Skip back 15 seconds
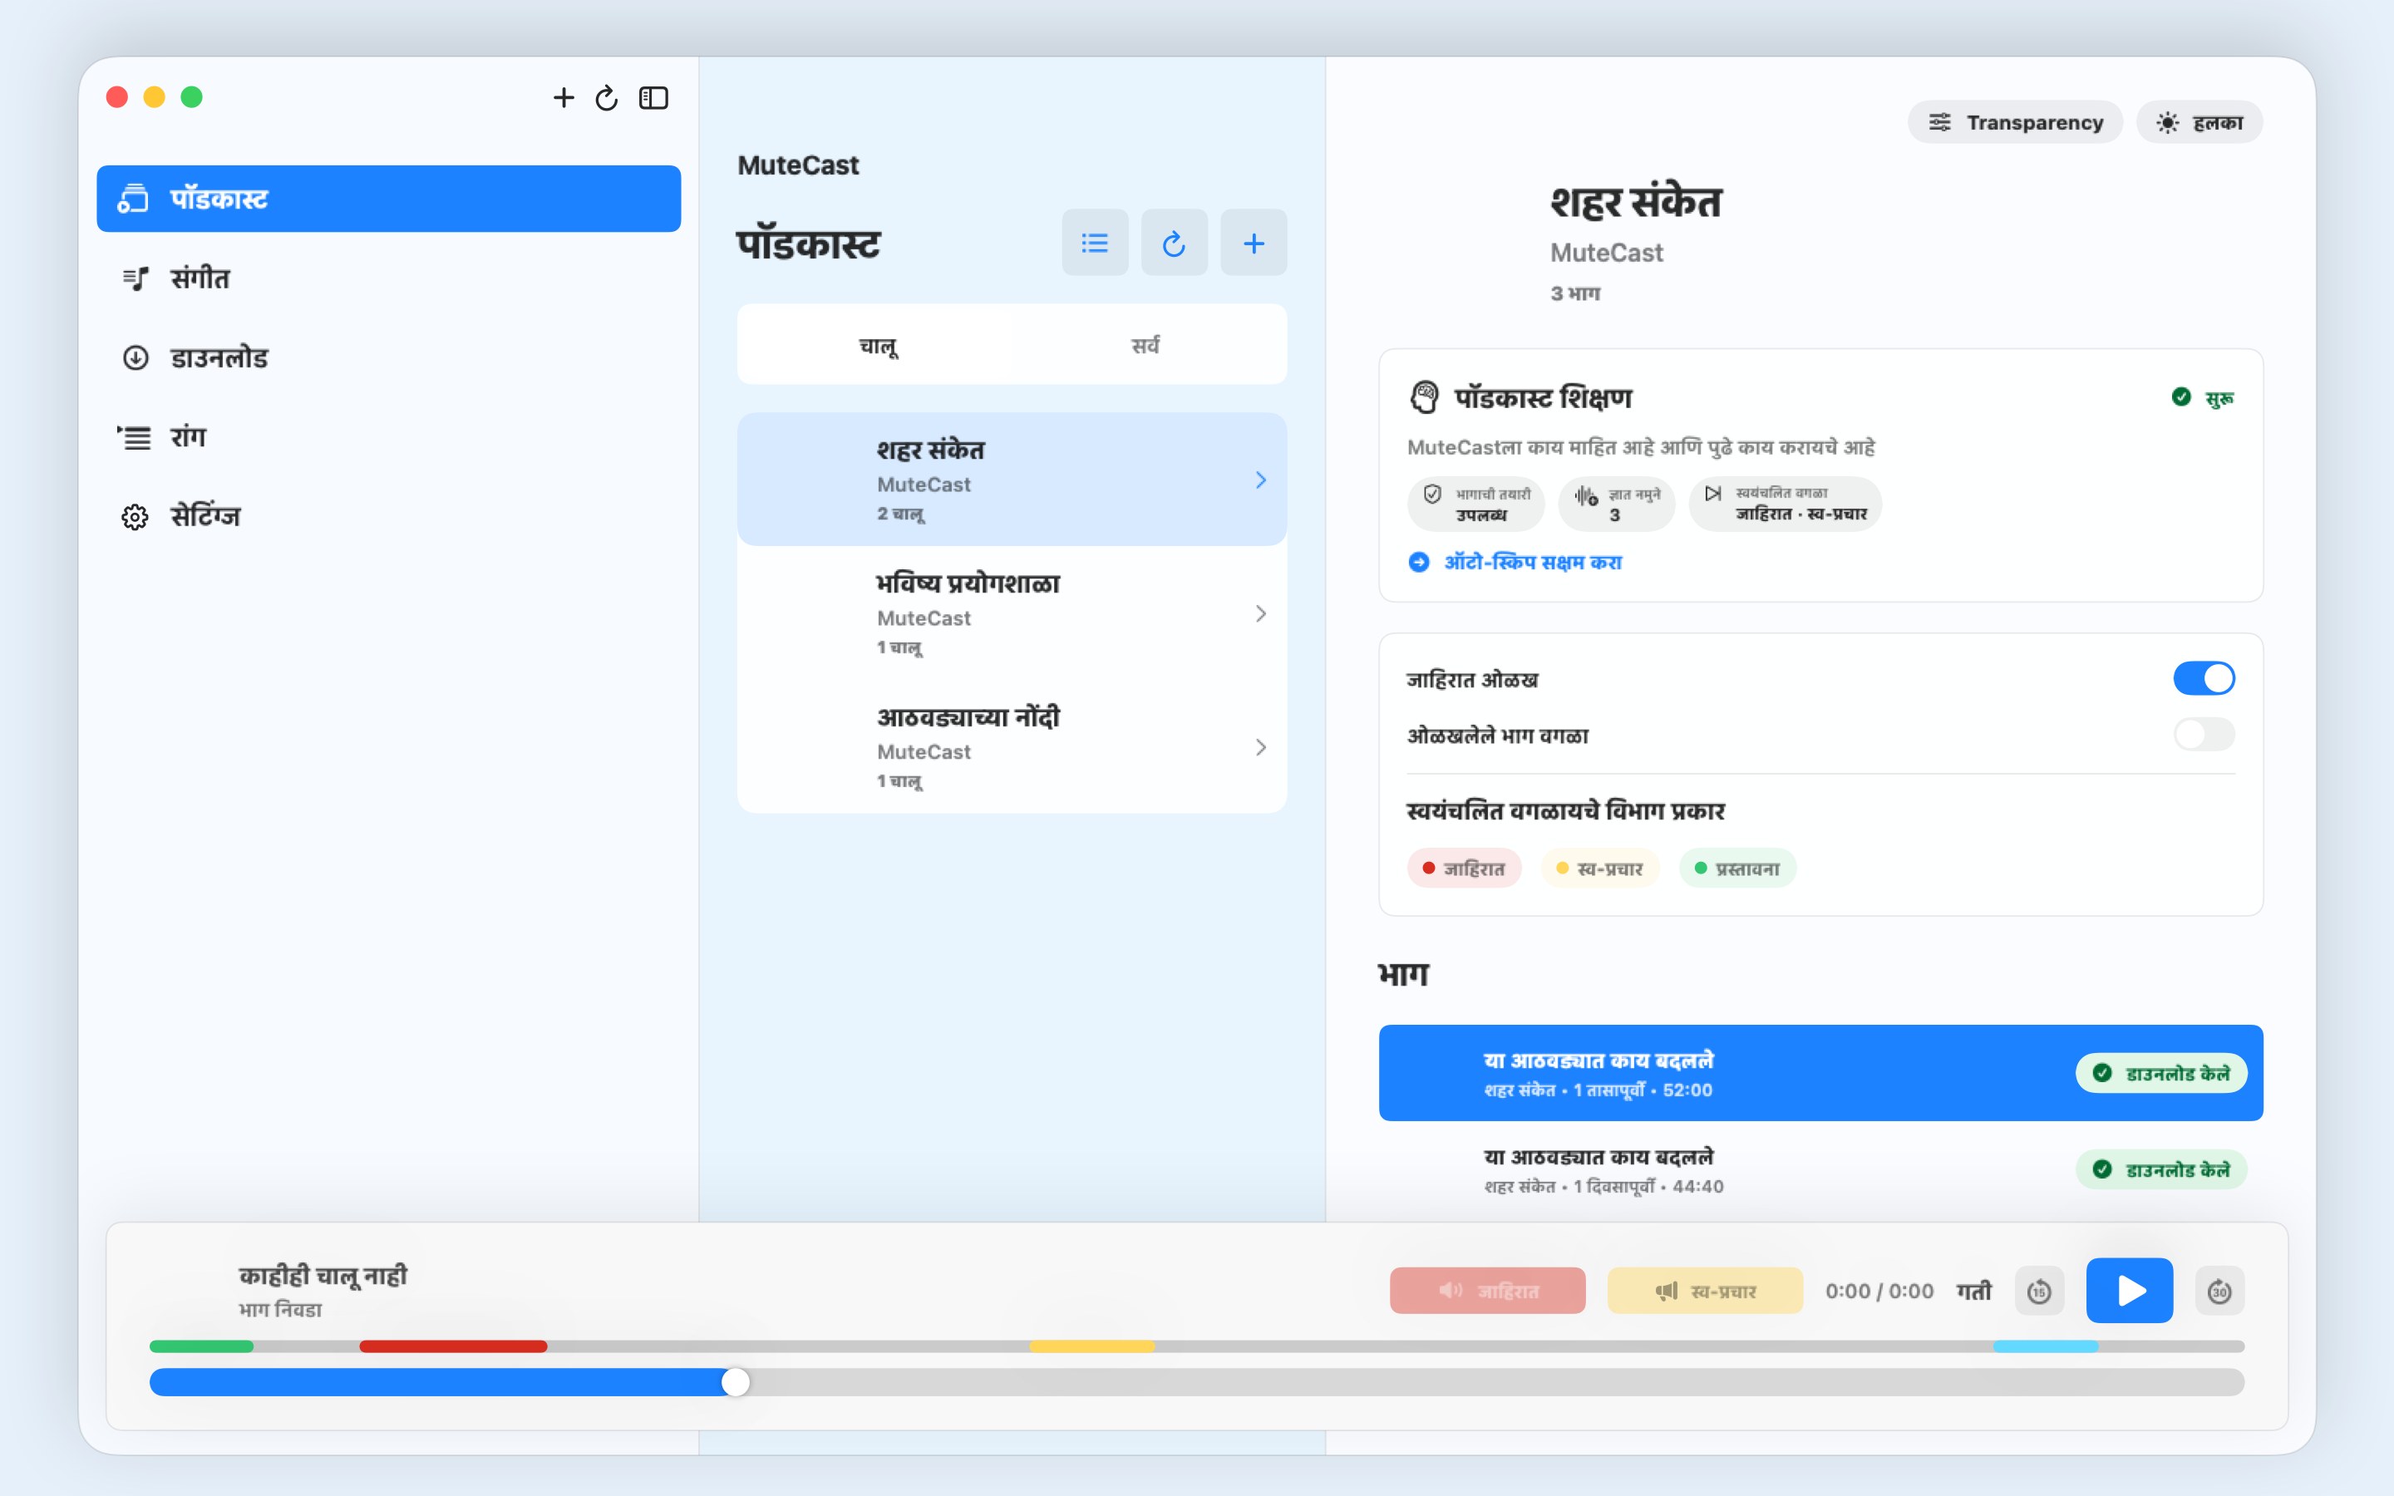The width and height of the screenshot is (2394, 1496). pos(2039,1290)
